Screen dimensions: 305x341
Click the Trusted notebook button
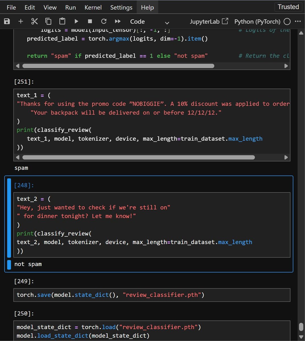[288, 7]
